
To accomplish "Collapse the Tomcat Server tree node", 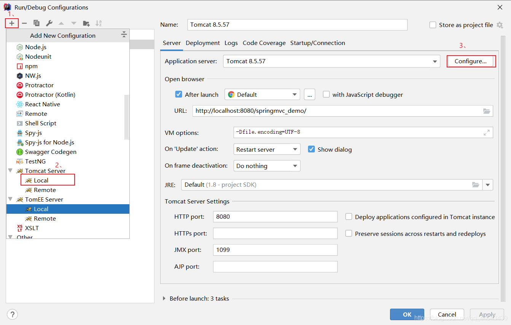I will point(11,171).
